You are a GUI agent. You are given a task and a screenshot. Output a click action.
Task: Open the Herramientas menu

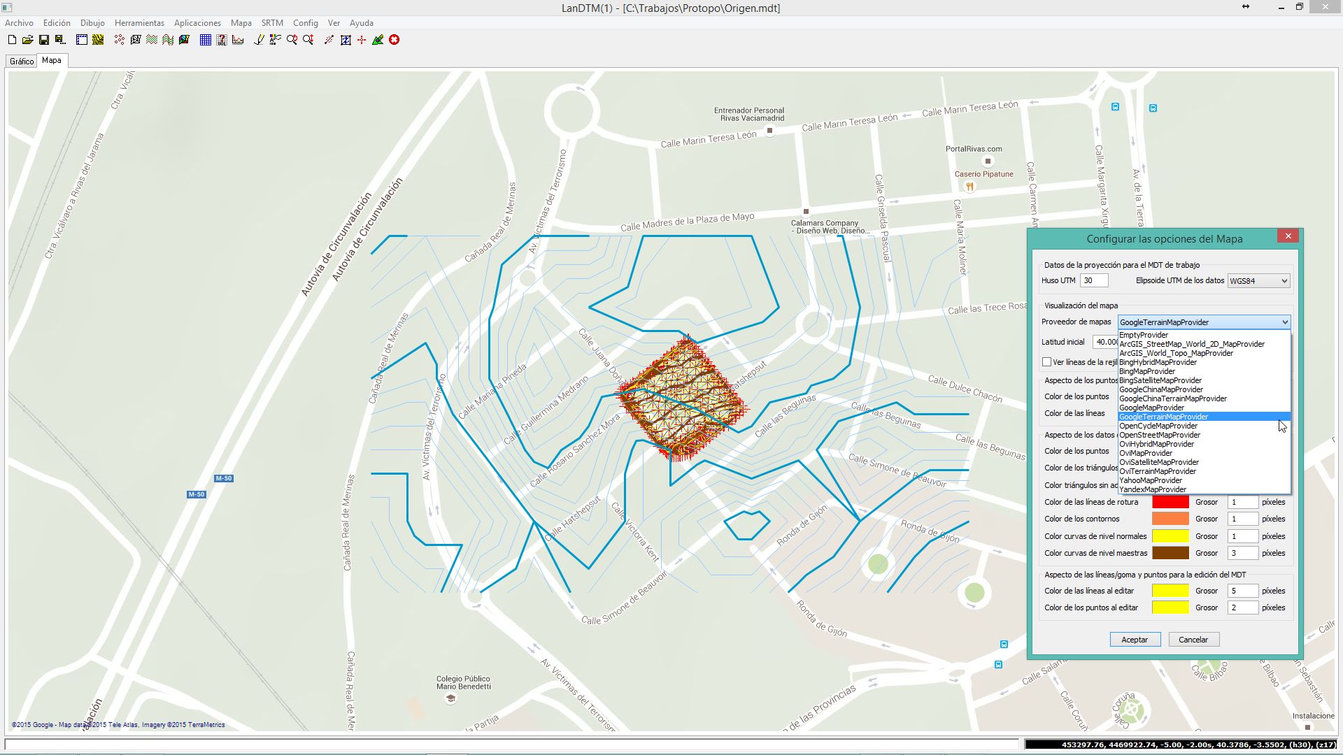tap(139, 23)
